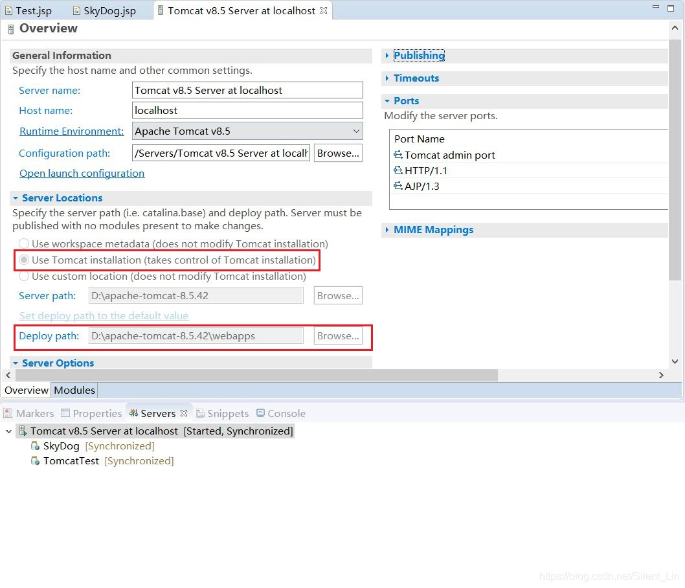Click the SkyDog module icon
685x588 pixels.
(x=36, y=446)
